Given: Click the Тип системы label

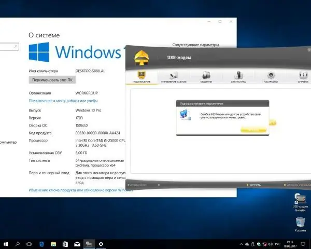Looking at the screenshot, I should (x=39, y=160).
